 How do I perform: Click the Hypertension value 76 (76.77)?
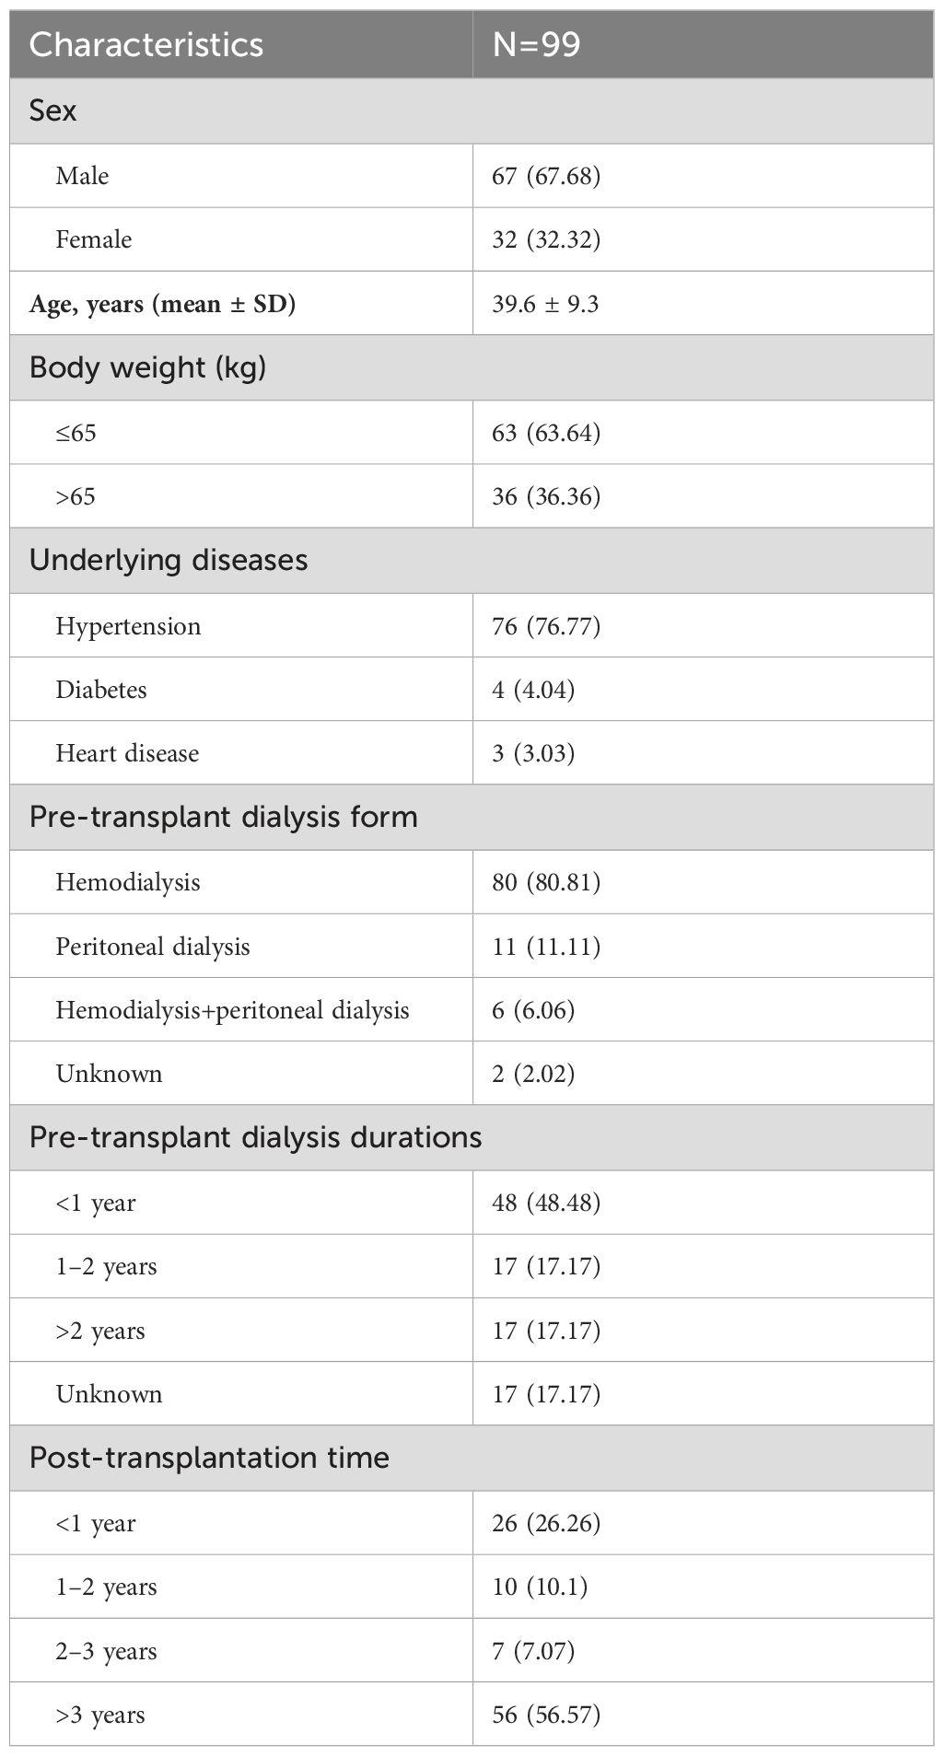coord(546,626)
